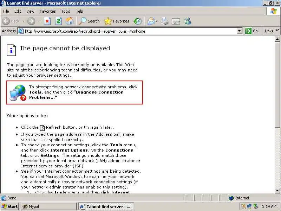Screen dimensions: 281x211
Task: Click the page icon in Address bar
Action: point(21,31)
